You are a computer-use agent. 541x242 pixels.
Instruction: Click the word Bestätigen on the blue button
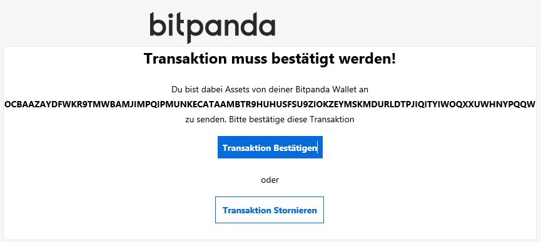coord(295,148)
